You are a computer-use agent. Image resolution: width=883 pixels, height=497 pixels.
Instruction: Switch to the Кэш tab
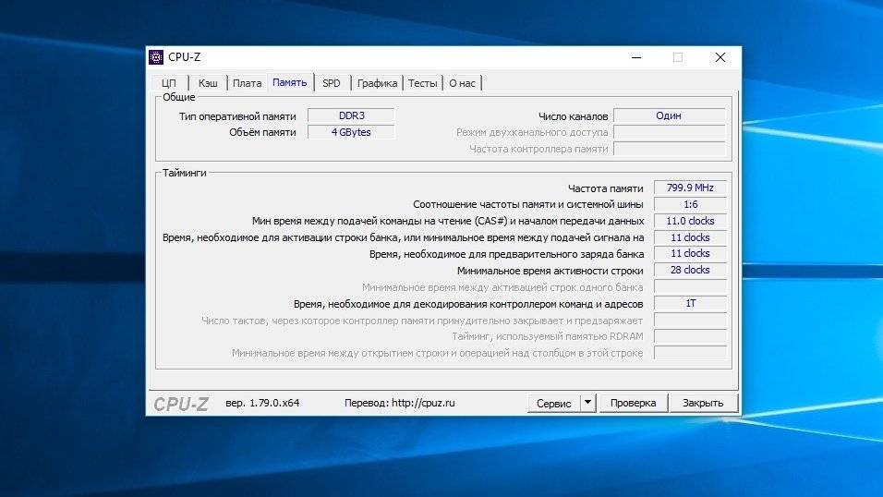pyautogui.click(x=208, y=83)
